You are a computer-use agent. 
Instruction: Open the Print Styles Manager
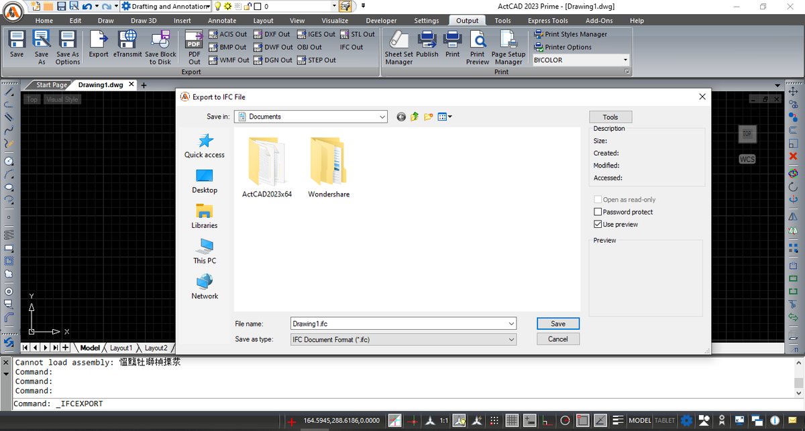(571, 34)
